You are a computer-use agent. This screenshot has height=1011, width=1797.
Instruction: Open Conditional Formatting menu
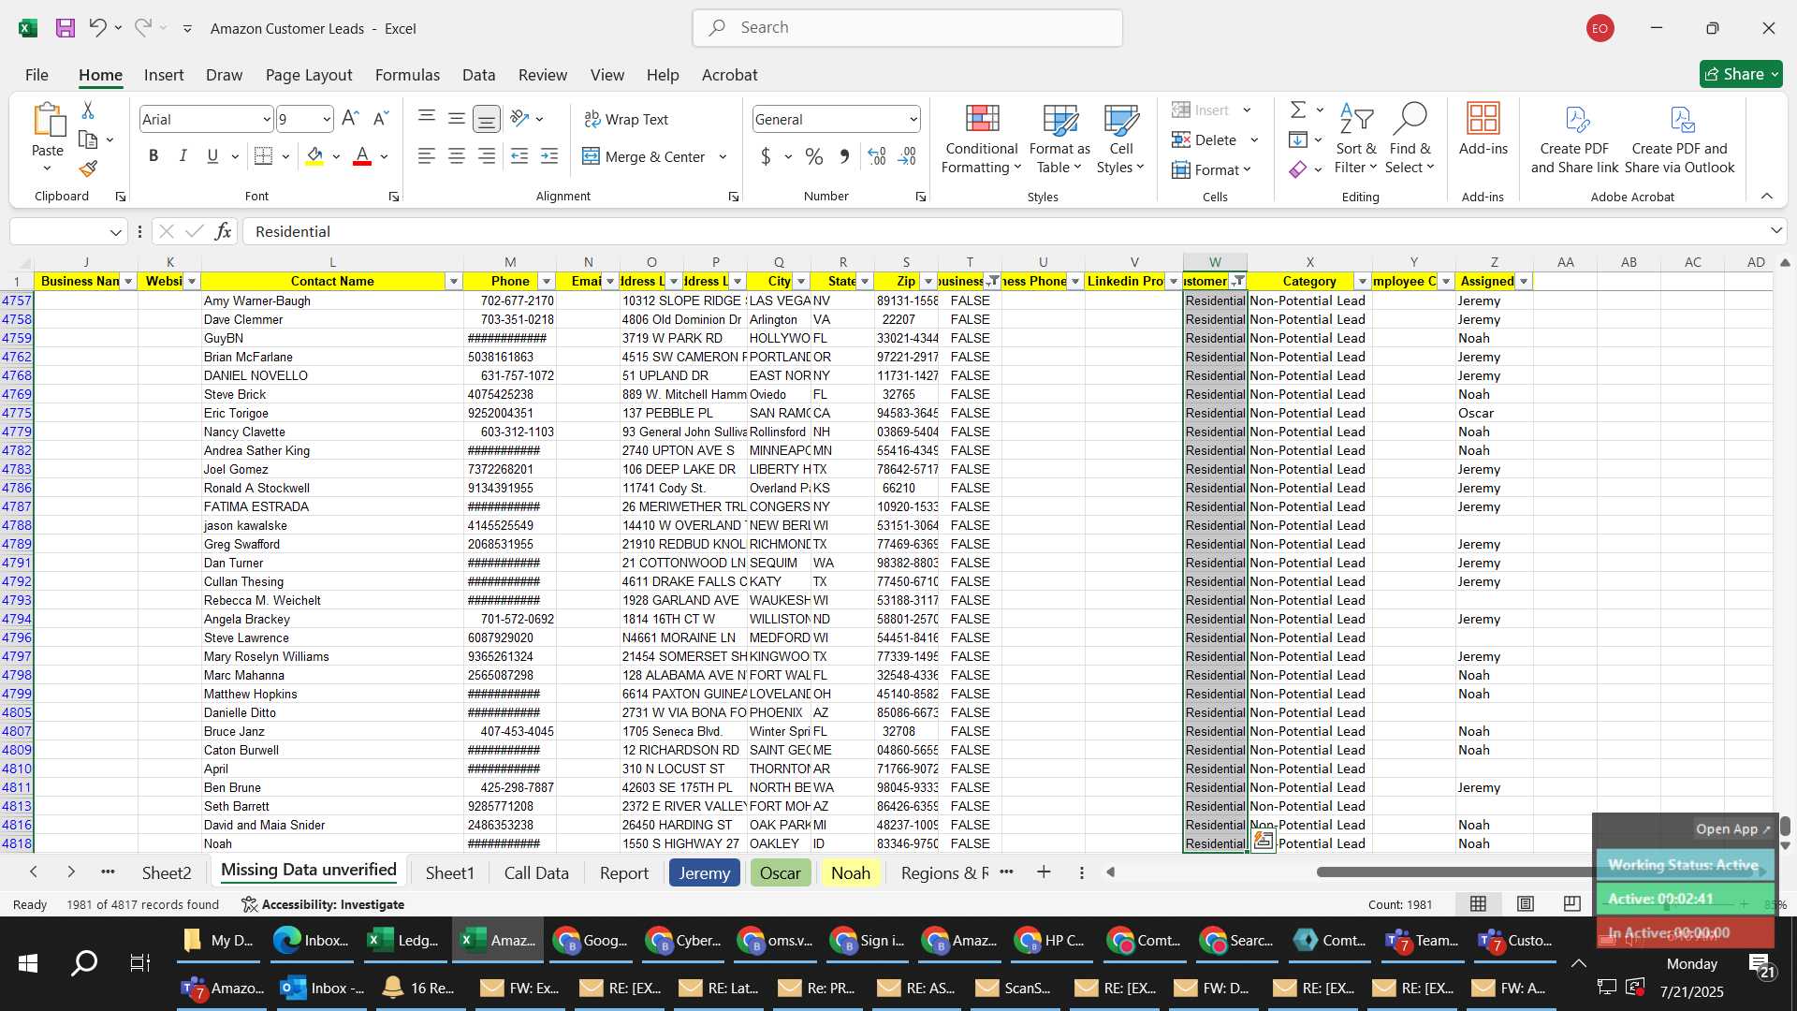click(x=981, y=139)
